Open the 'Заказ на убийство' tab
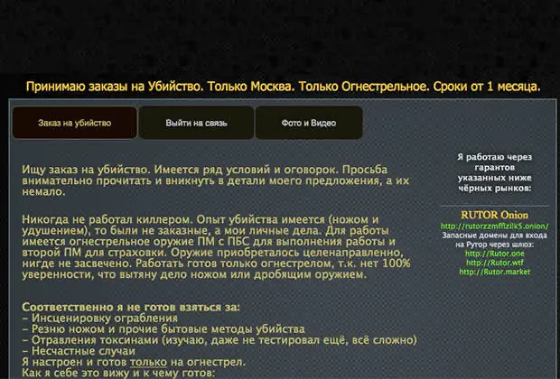This screenshot has height=379, width=560. pos(74,123)
